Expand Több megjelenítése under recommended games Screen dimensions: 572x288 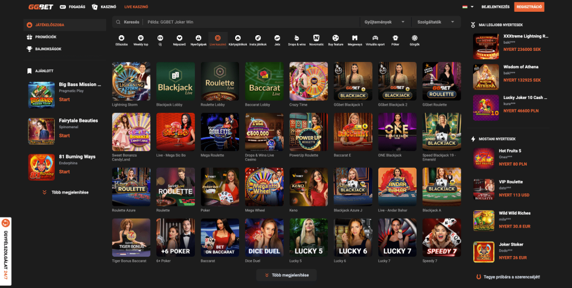click(x=65, y=192)
